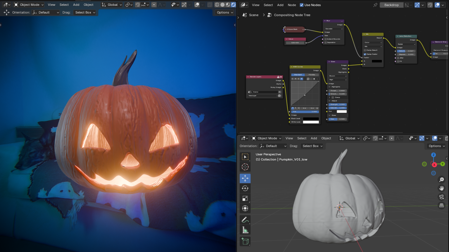Viewport: 449px width, 252px height.
Task: Pick the Scale tool below Rotate
Action: point(245,198)
